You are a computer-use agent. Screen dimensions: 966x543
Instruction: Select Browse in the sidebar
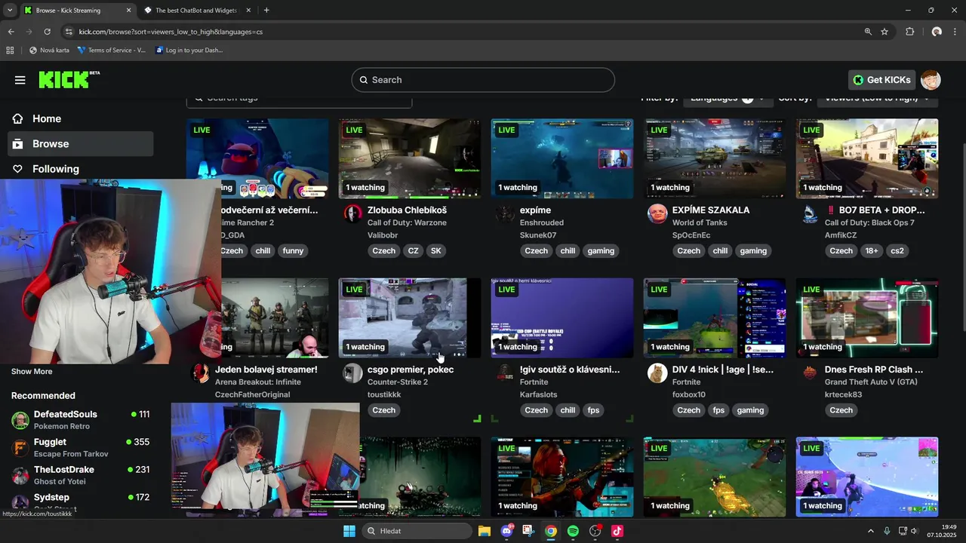(80, 143)
